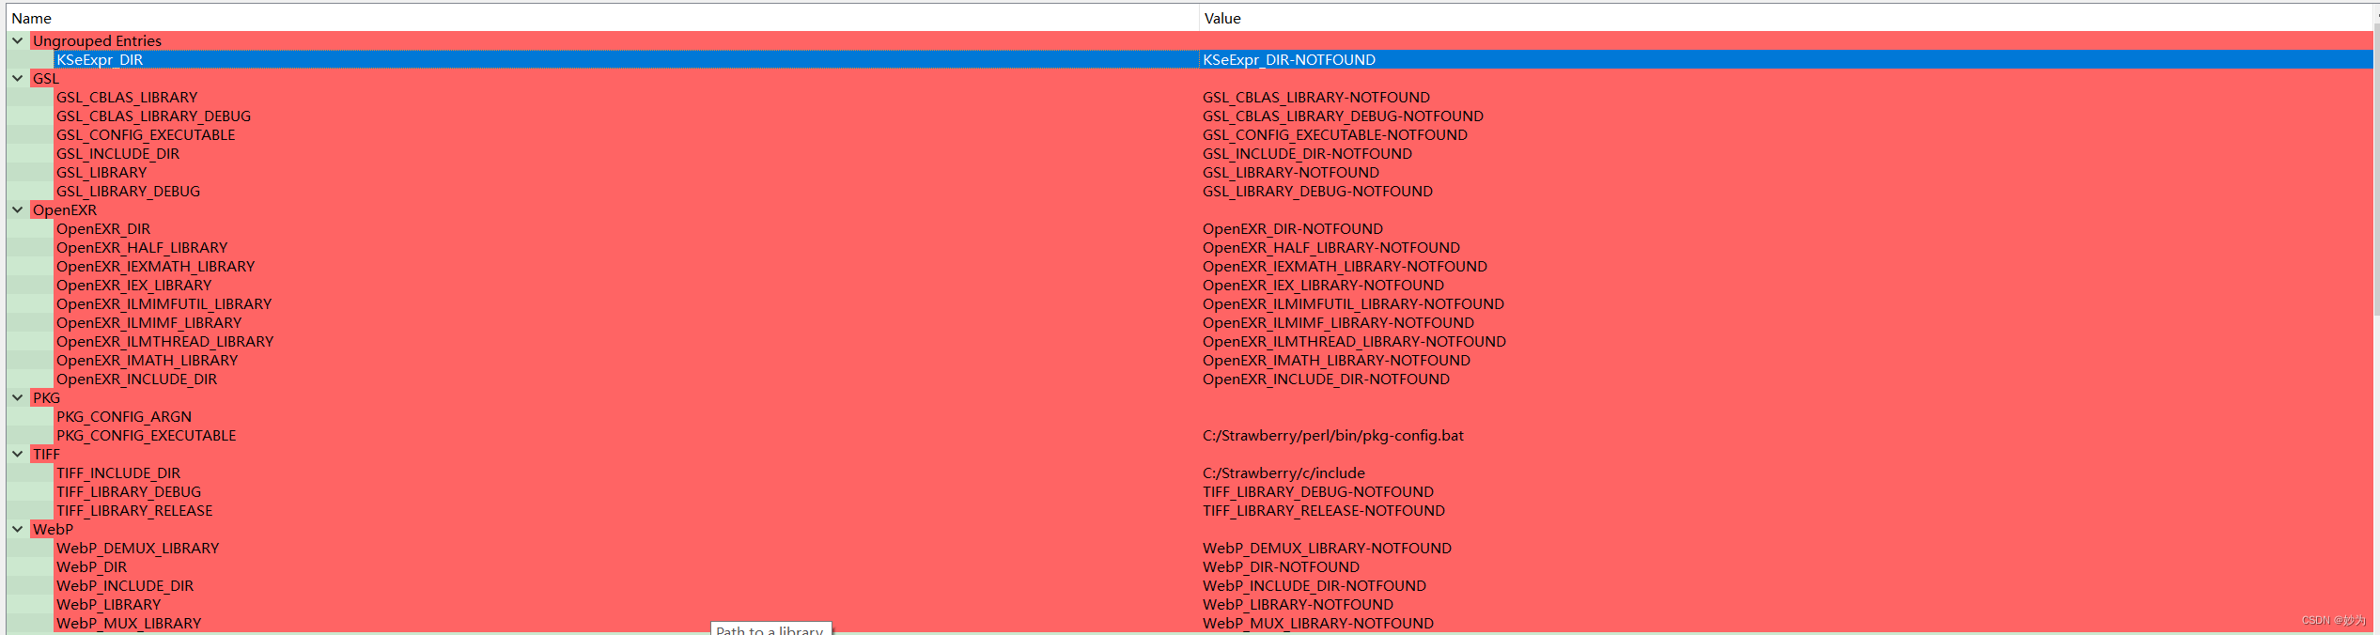The width and height of the screenshot is (2380, 635).
Task: Edit the GSL_CONFIG_EXECUTABLE-NOTFOUND value
Action: tap(1335, 135)
